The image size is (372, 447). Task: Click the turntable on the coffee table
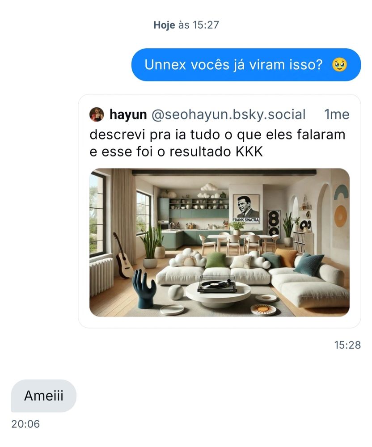pos(217,284)
